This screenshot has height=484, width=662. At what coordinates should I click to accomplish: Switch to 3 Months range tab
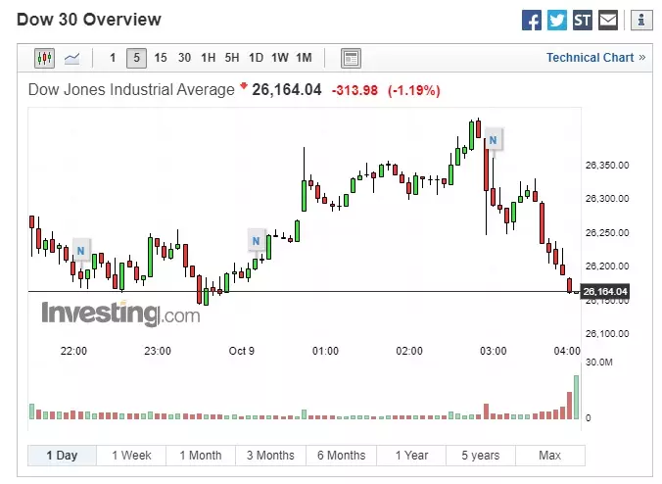(270, 456)
